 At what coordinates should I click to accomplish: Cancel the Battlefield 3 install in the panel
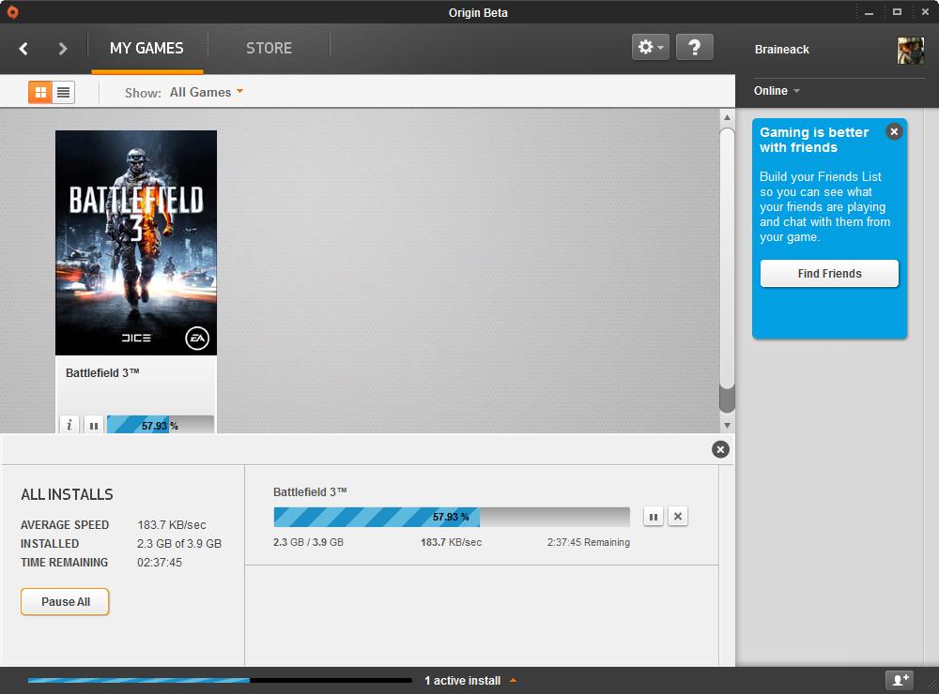click(678, 517)
